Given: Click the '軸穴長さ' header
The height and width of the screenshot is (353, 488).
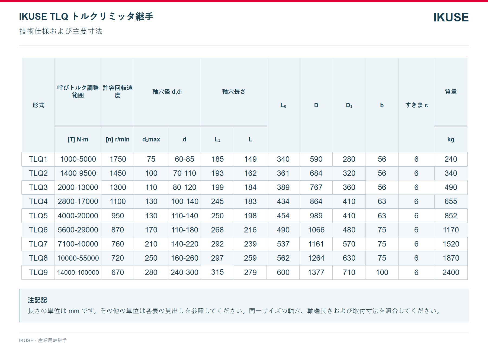Looking at the screenshot, I should [234, 92].
